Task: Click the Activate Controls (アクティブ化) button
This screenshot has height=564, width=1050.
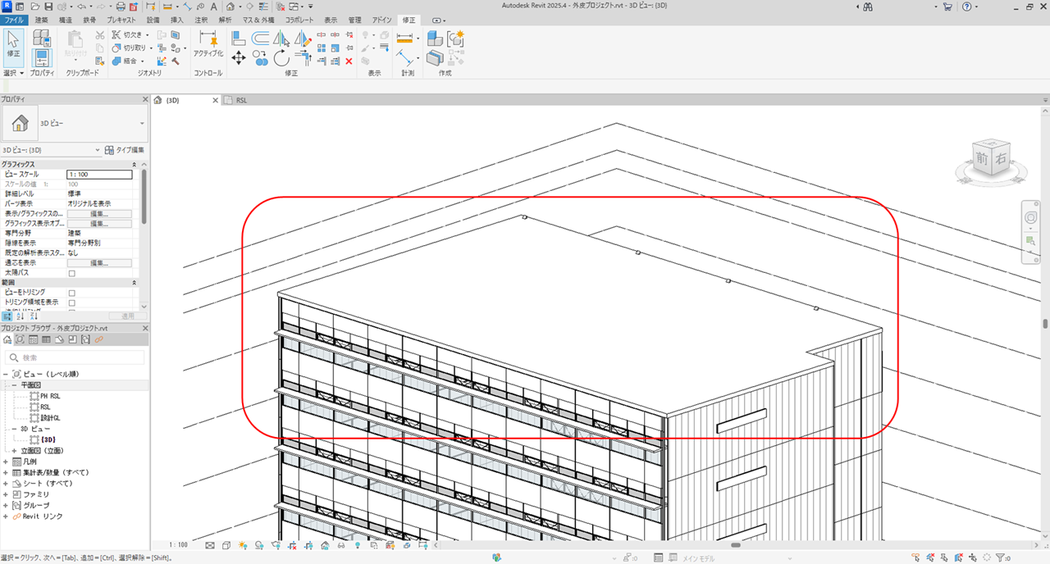Action: pos(208,43)
